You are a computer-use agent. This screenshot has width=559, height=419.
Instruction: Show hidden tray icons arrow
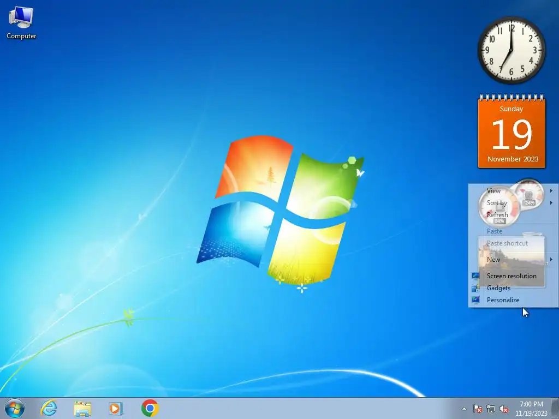point(464,409)
